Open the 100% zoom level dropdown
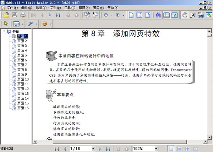 pos(156,149)
